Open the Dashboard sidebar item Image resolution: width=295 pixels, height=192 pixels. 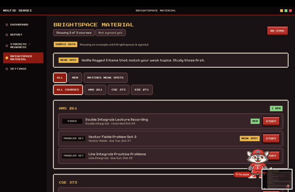pos(19,25)
